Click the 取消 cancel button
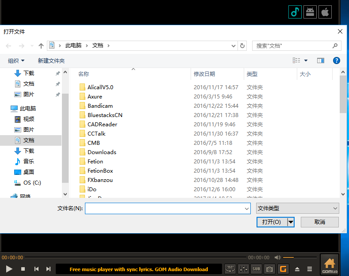Screen dimensions: 349x276 coord(319,222)
